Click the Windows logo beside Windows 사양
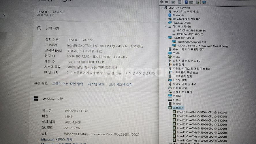Screen dimensions: 256x144 tap(36, 98)
